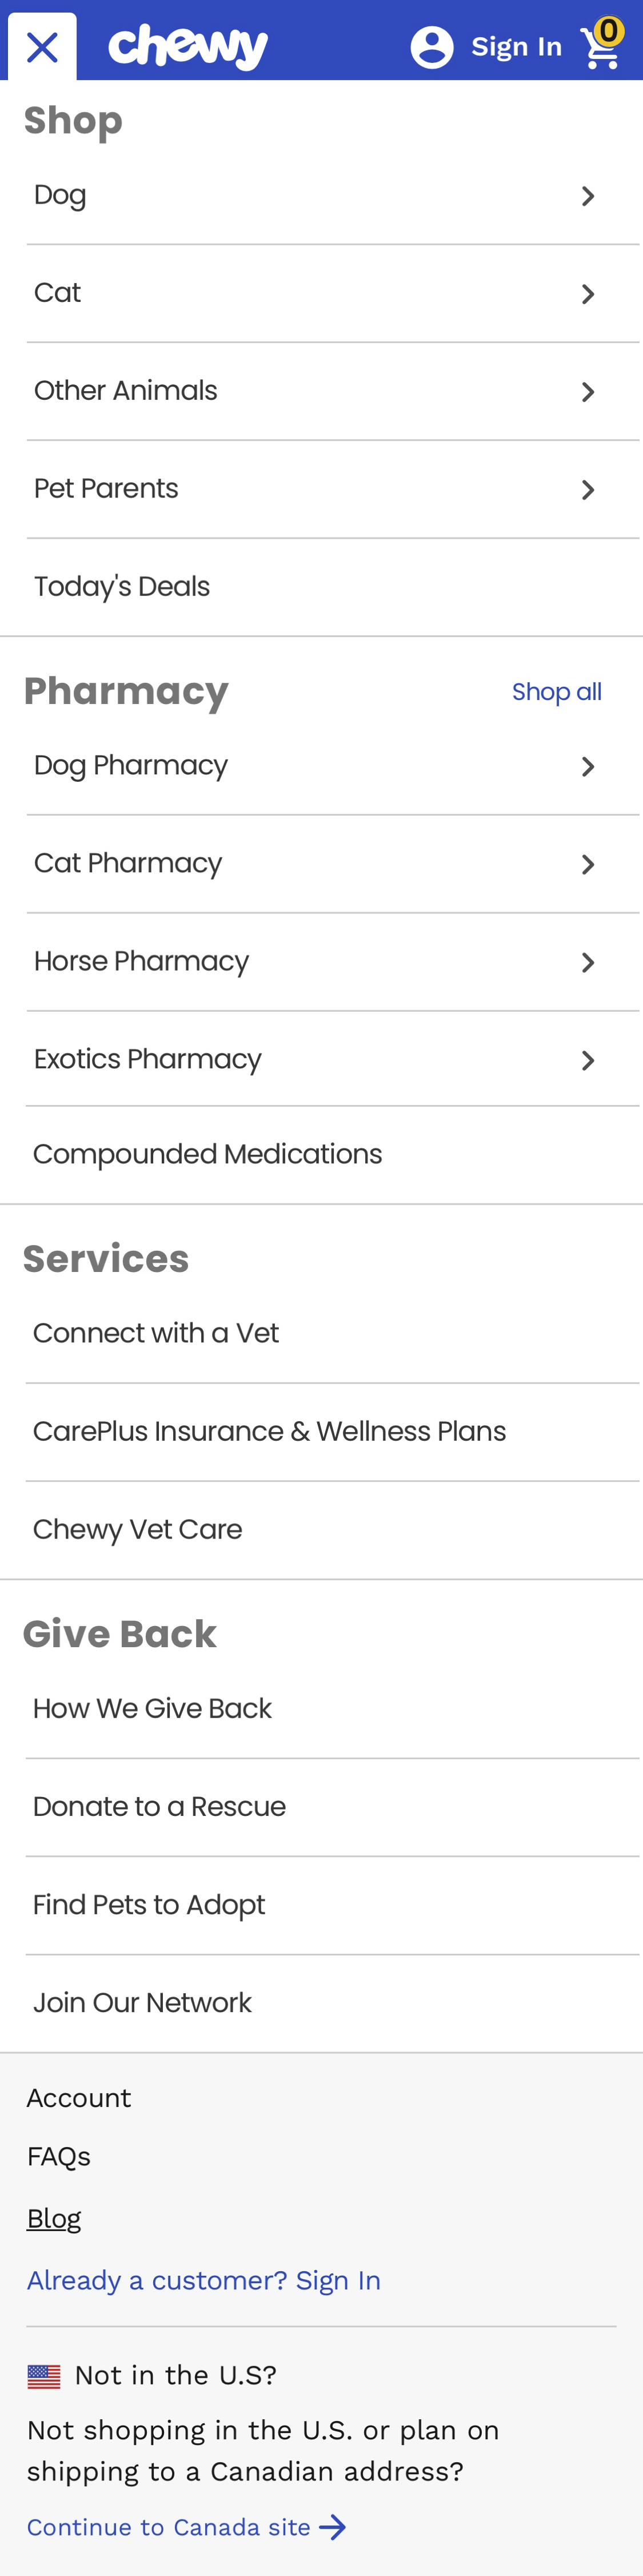Open Find Pets to Adopt
643x2576 pixels.
[149, 1903]
